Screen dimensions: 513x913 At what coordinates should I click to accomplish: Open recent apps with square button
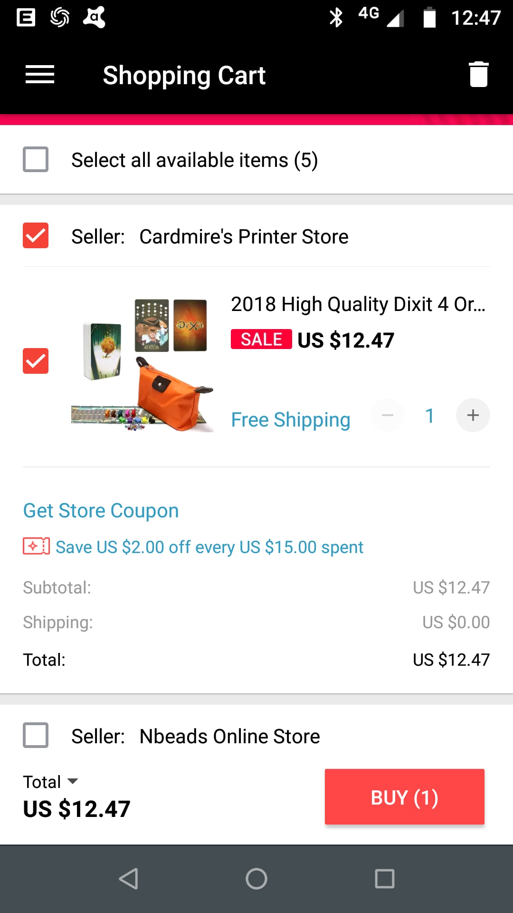tap(385, 879)
